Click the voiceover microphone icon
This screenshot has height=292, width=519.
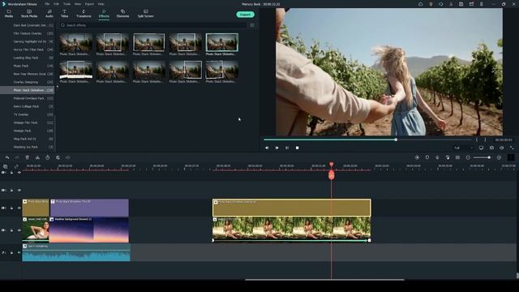coord(437,157)
